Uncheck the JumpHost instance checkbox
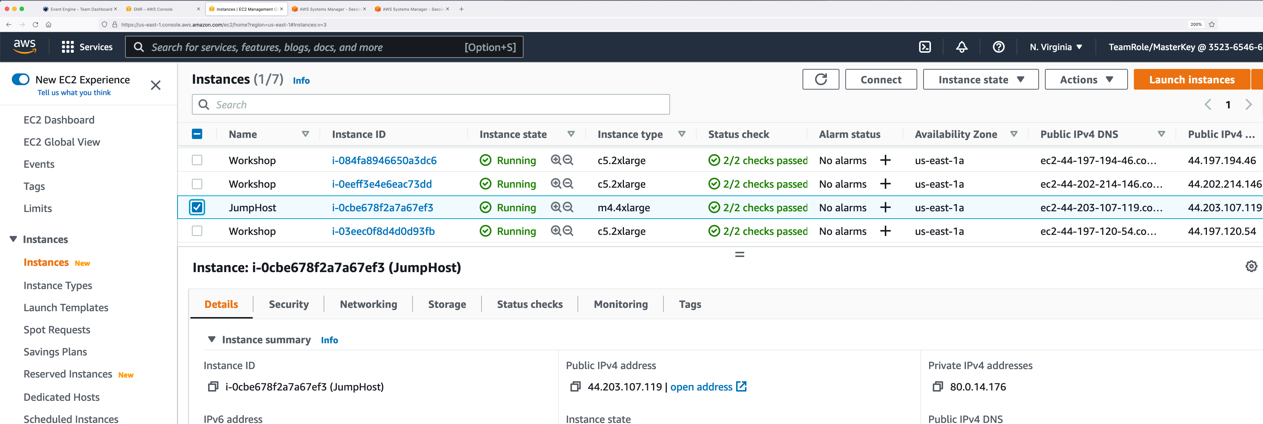Viewport: 1263px width, 424px height. click(x=197, y=207)
